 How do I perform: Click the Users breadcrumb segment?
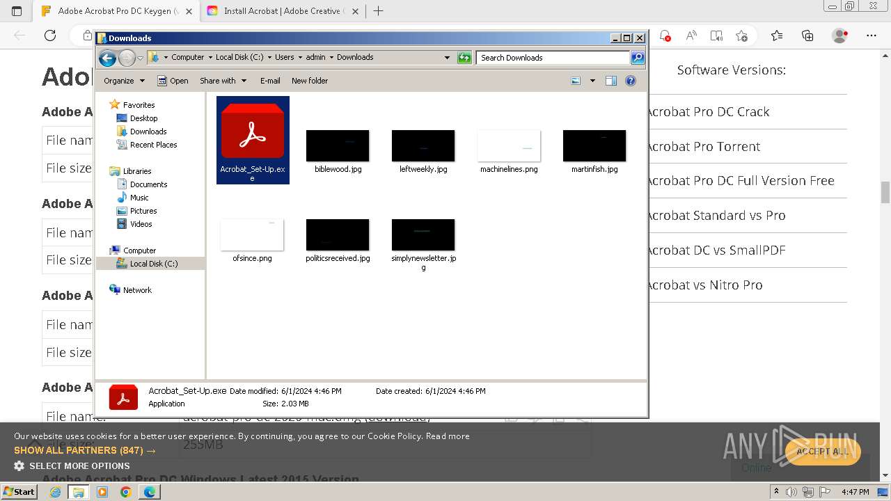point(284,57)
